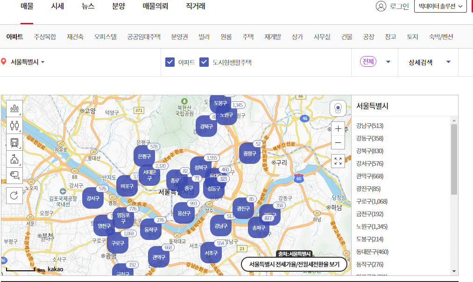
Task: Select the 동작구 map marker
Action: 151,229
